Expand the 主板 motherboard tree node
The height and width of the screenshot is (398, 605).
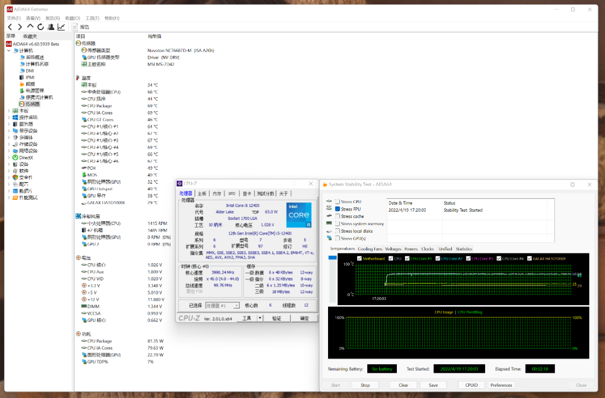[8, 111]
